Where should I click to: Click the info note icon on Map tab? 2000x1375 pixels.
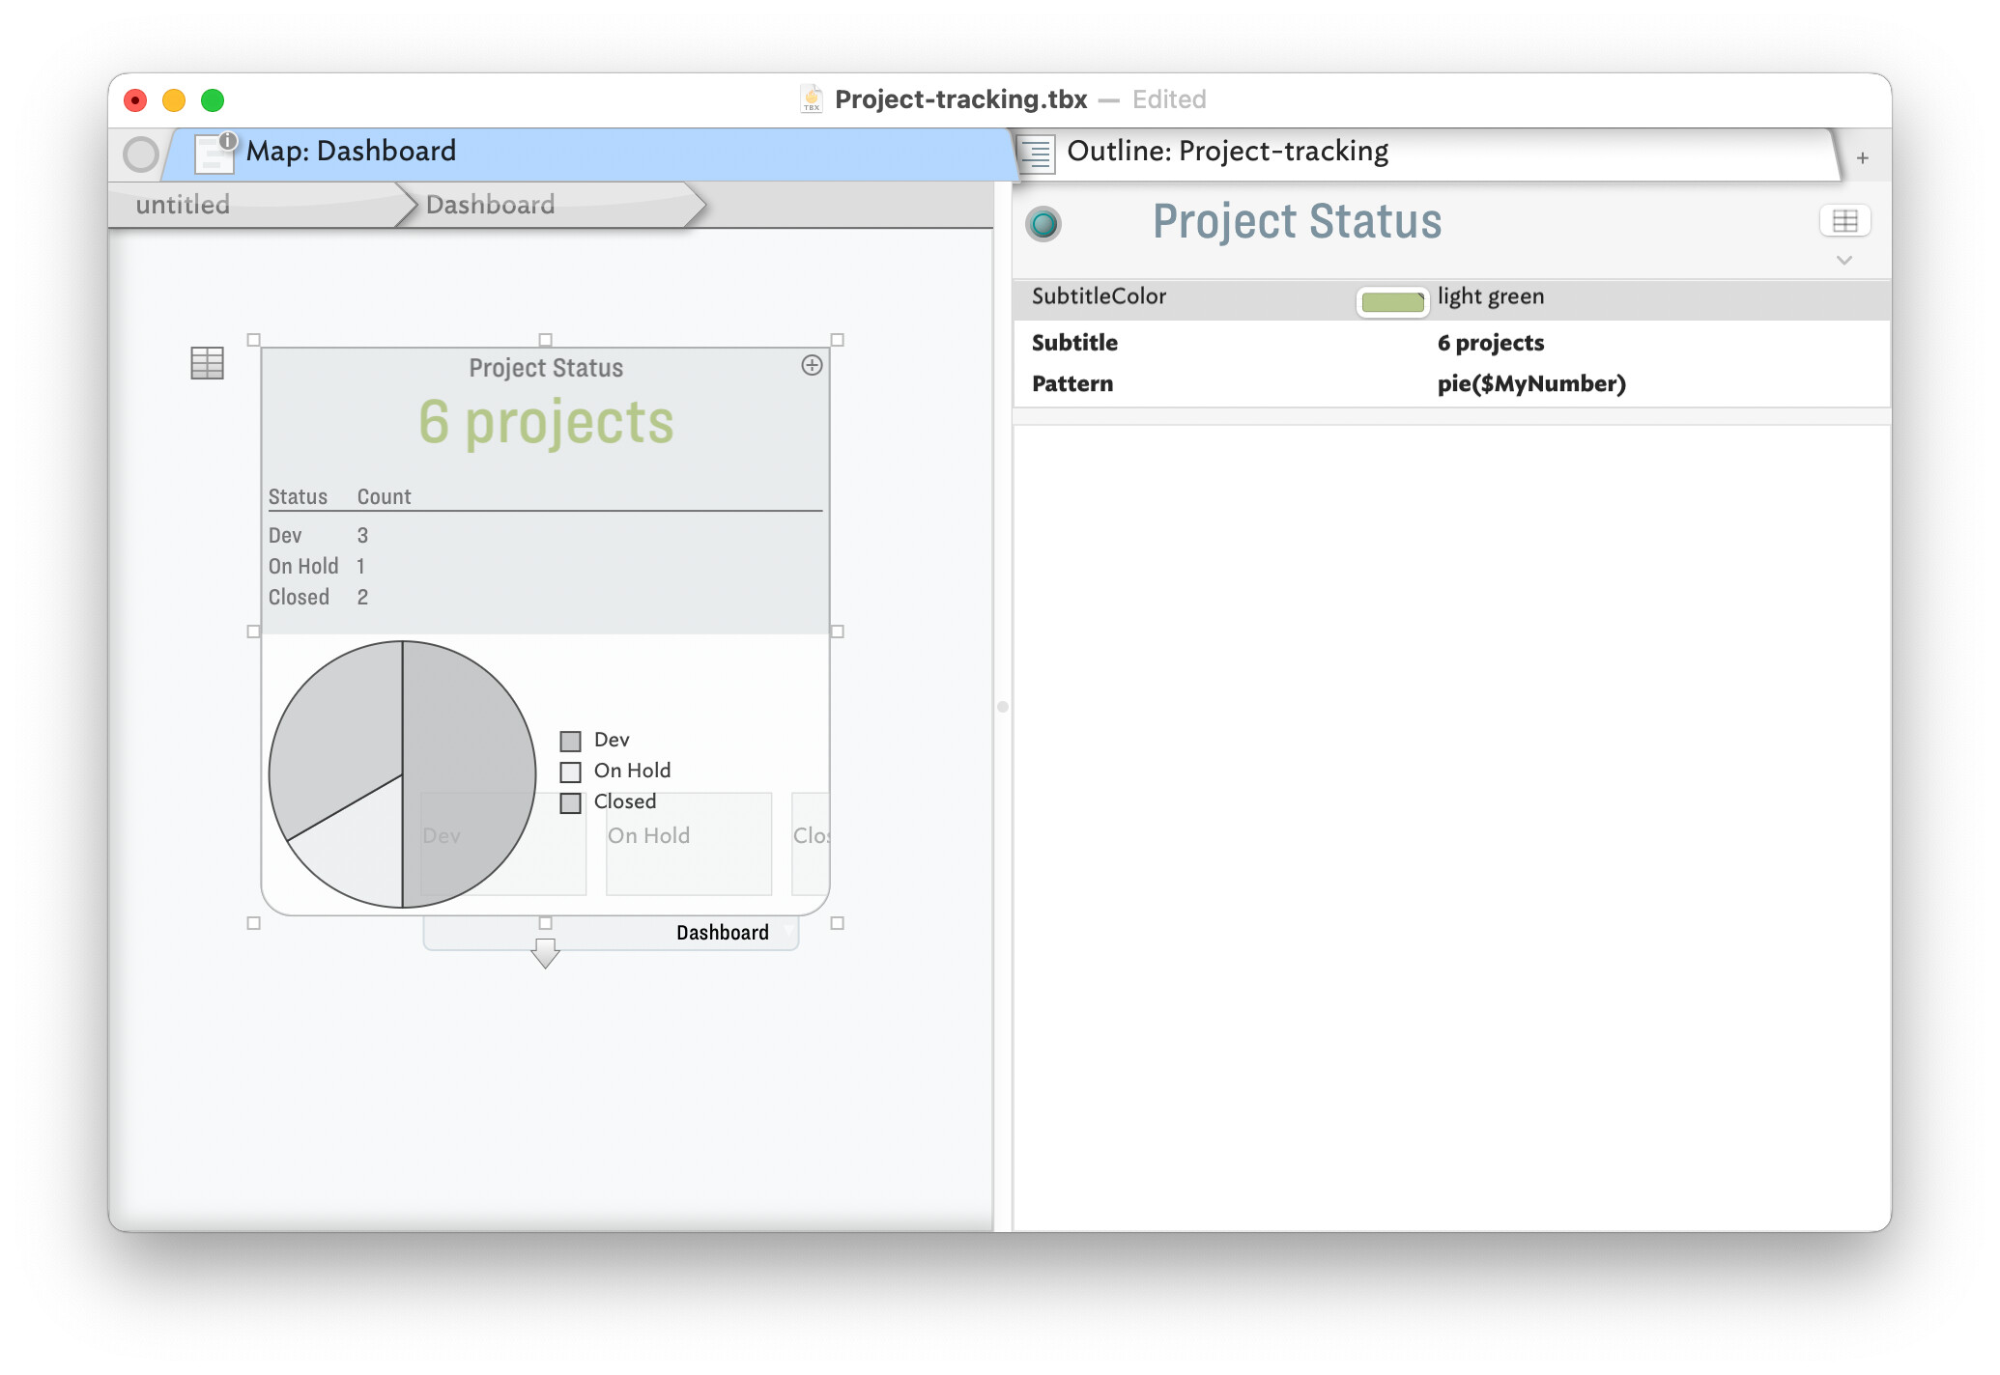pyautogui.click(x=214, y=153)
